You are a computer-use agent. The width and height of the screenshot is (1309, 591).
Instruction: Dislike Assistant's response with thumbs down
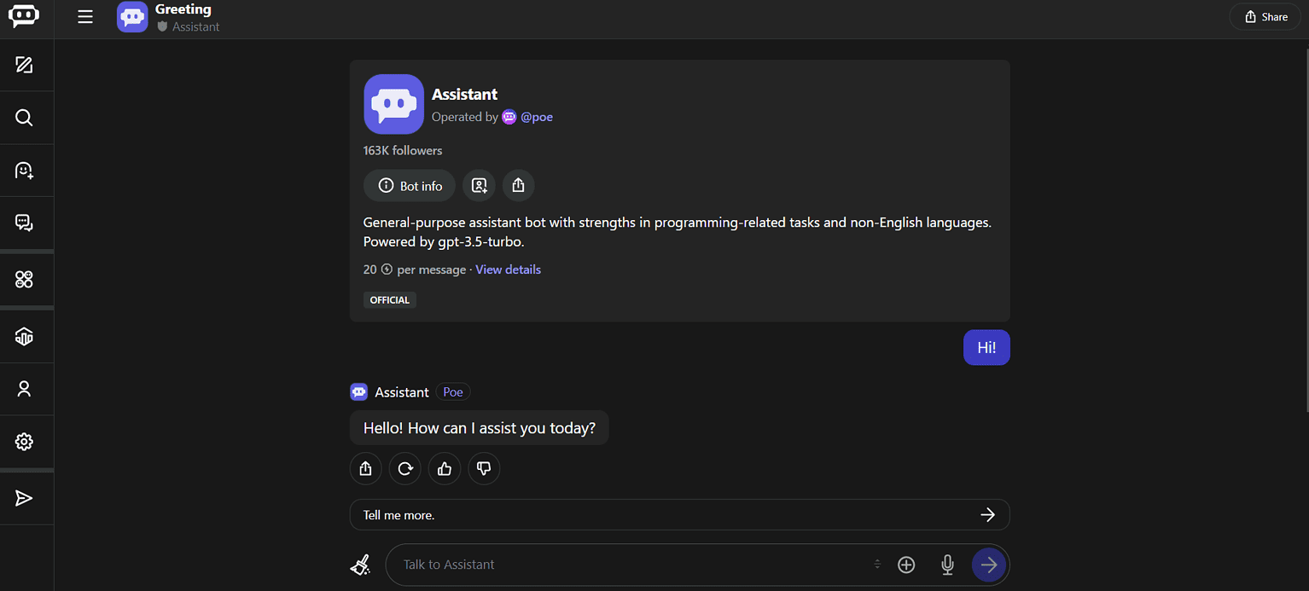[x=484, y=468]
